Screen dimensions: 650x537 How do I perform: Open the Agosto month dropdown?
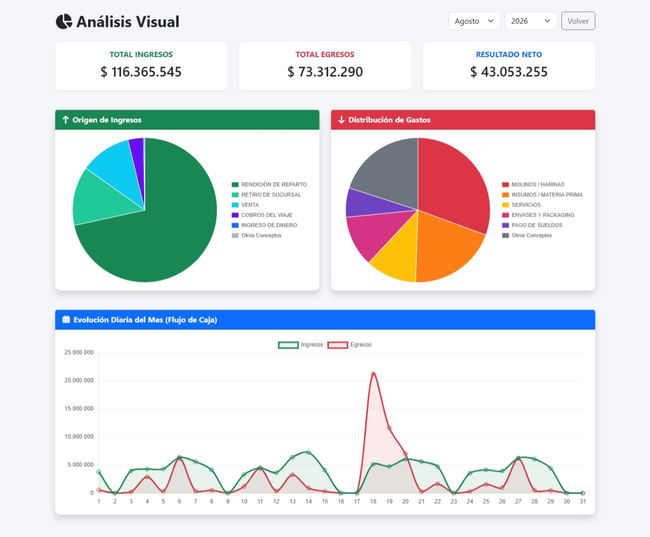(x=474, y=21)
